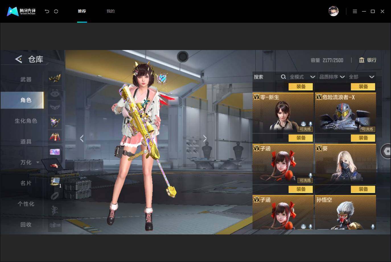This screenshot has height=262, width=391.
Task: Click 装备 button directly beneath 零-新生 card
Action: pyautogui.click(x=301, y=138)
